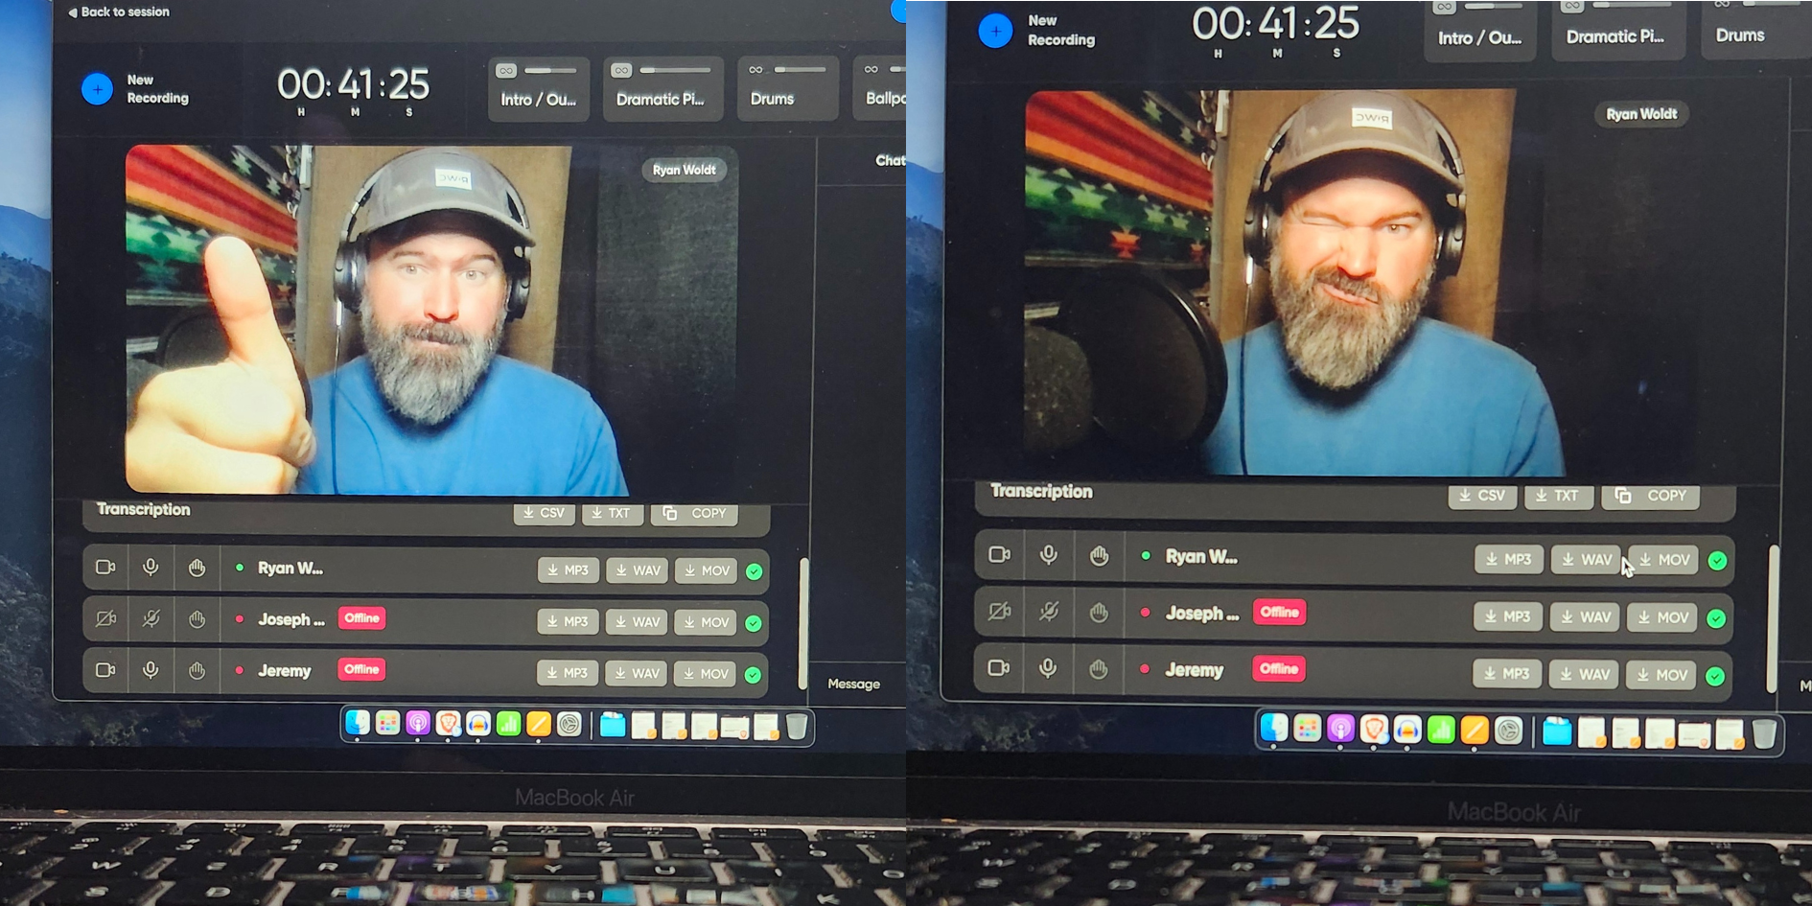Toggle Jeremy's camera on
This screenshot has width=1812, height=906.
point(105,670)
